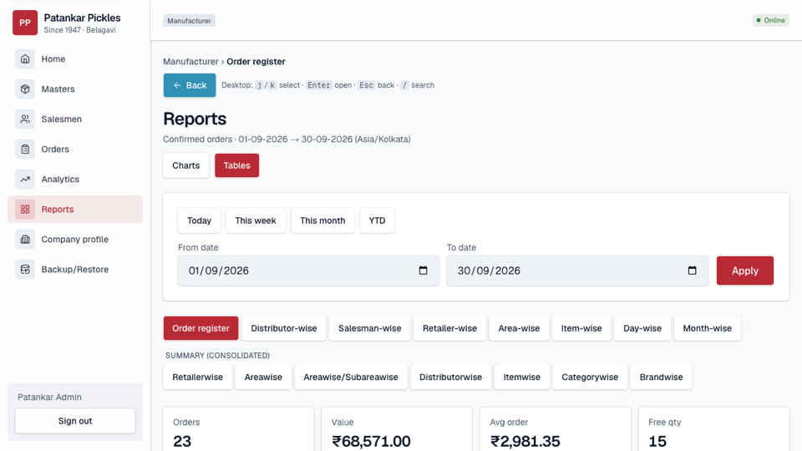Click the Company profile building icon
Screen dimensions: 802x451
click(25, 240)
